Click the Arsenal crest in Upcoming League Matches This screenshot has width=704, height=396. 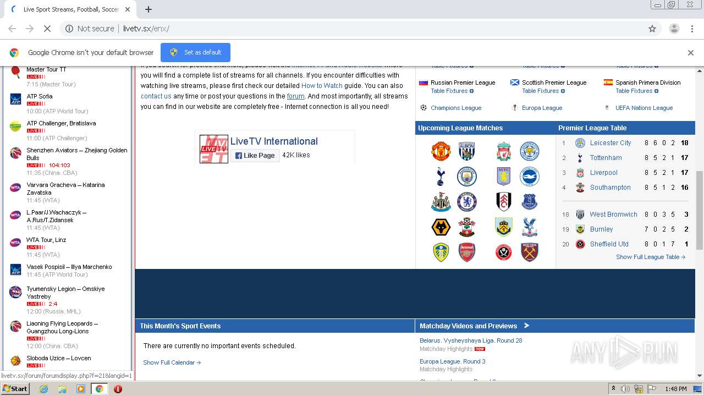click(x=467, y=252)
